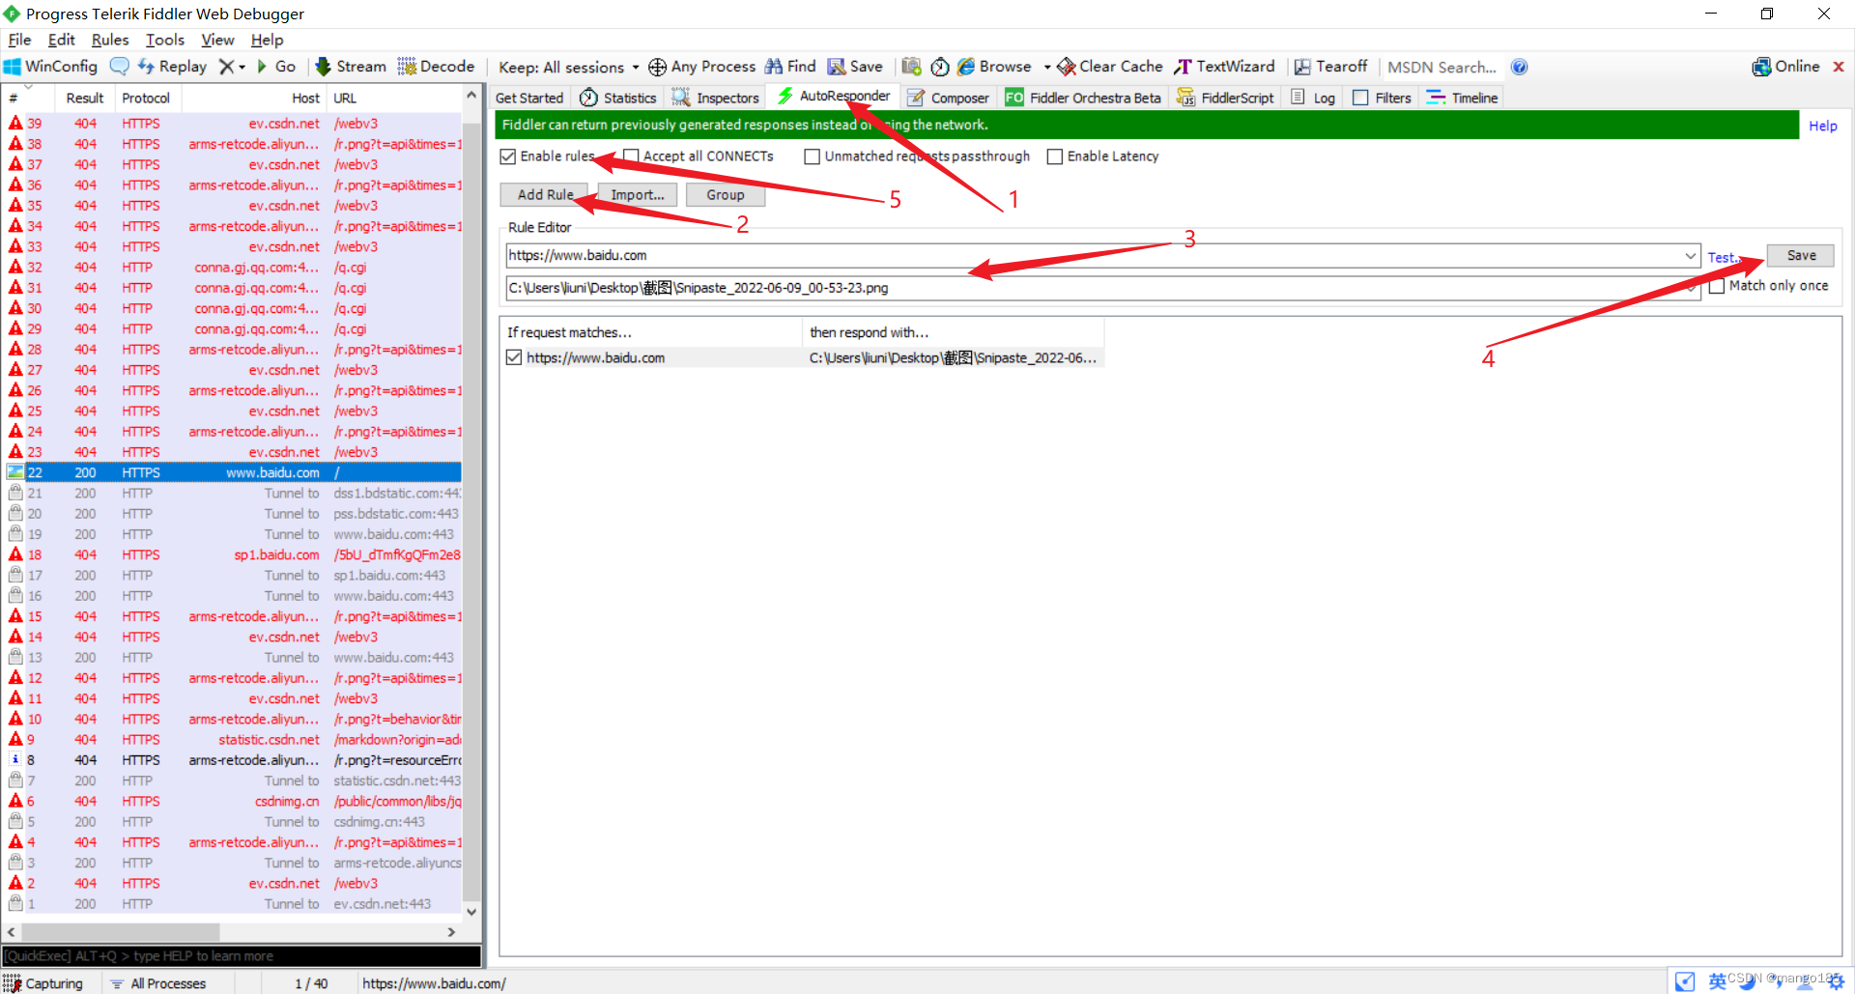Screen dimensions: 1855x994
Task: Open the Tools menu
Action: [x=165, y=40]
